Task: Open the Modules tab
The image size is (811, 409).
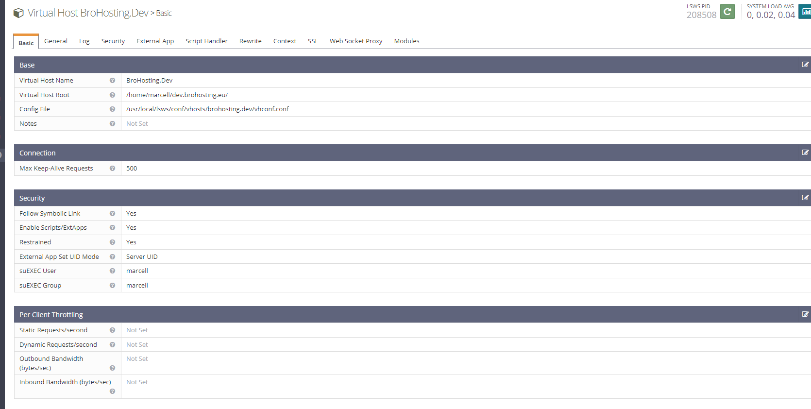Action: (x=406, y=41)
